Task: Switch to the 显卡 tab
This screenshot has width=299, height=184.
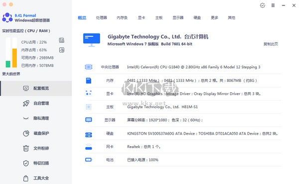Action: point(142,18)
